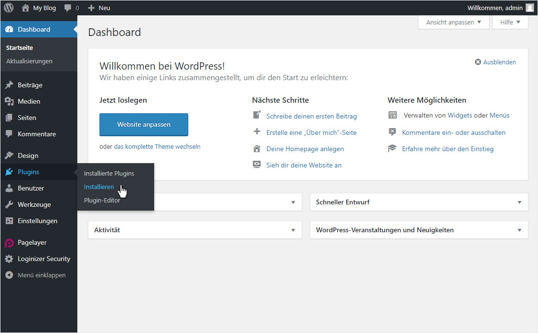Open the Startseite submenu item
This screenshot has width=538, height=333.
tap(20, 48)
